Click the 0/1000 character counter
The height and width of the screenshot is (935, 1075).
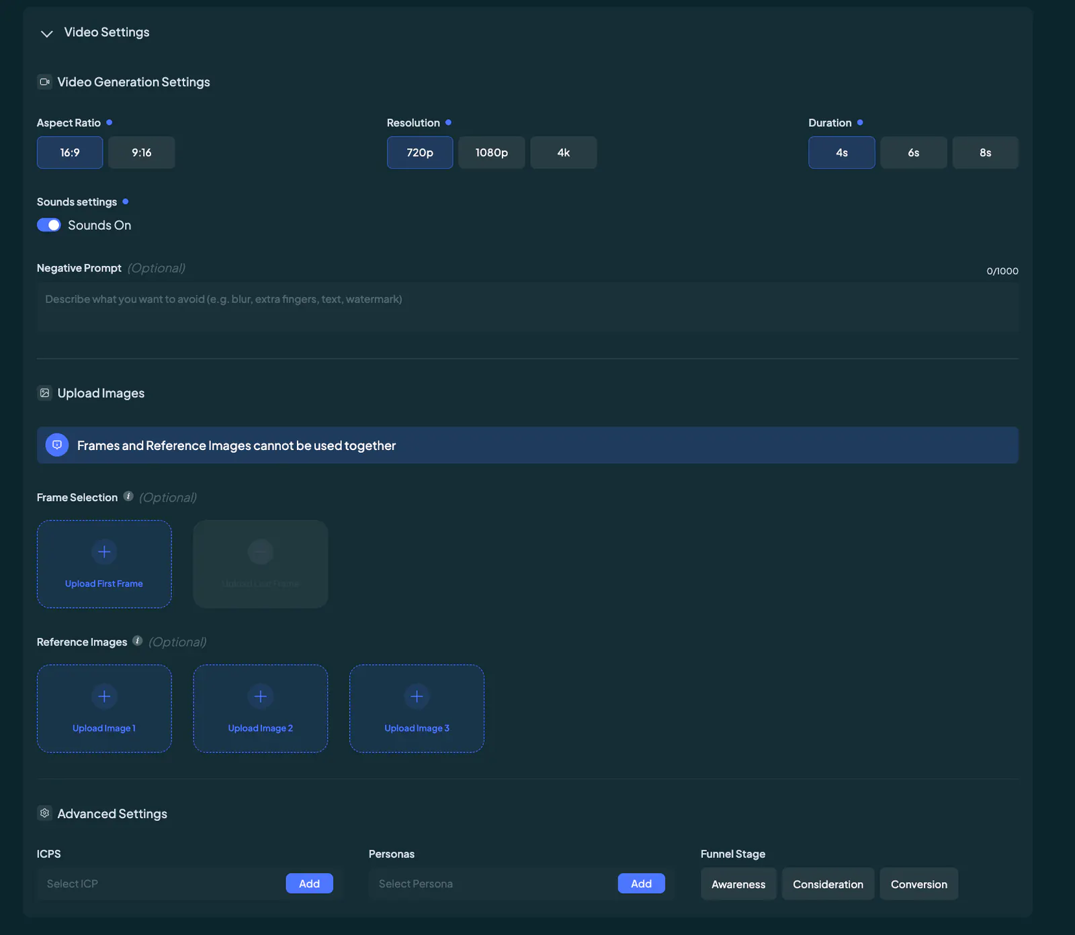point(1002,271)
